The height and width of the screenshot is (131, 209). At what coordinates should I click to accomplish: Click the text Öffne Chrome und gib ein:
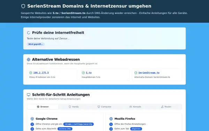[x=49, y=124]
